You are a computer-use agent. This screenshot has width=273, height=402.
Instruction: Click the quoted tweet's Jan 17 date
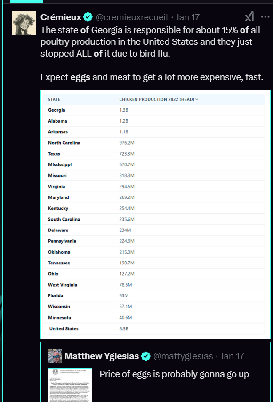232,356
